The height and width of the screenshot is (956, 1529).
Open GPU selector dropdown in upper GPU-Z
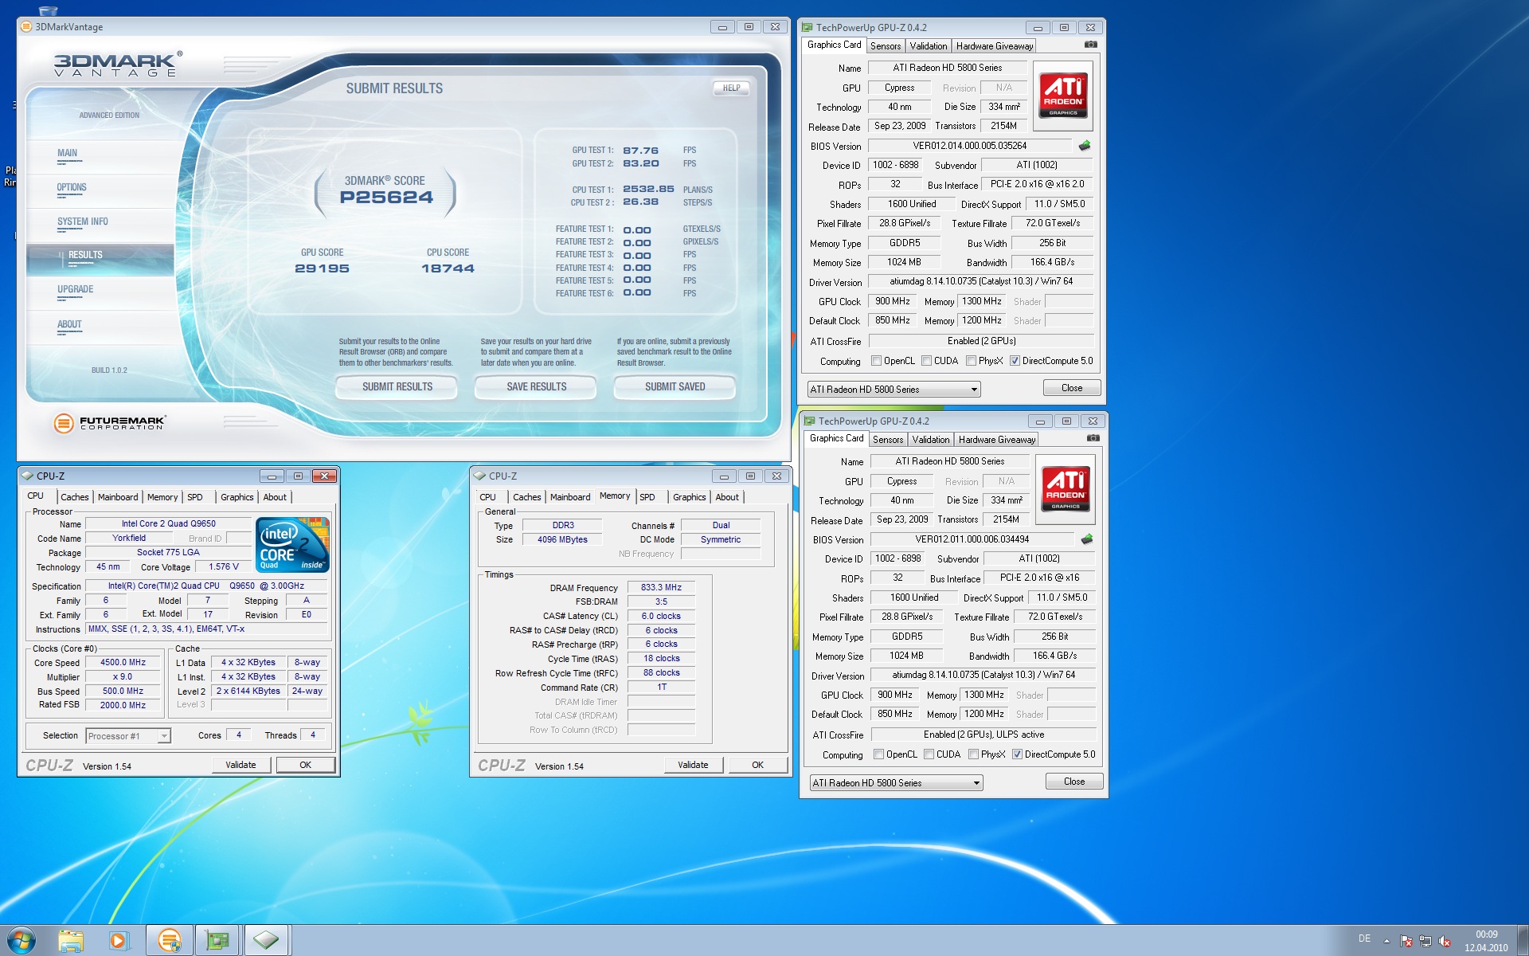(x=894, y=390)
